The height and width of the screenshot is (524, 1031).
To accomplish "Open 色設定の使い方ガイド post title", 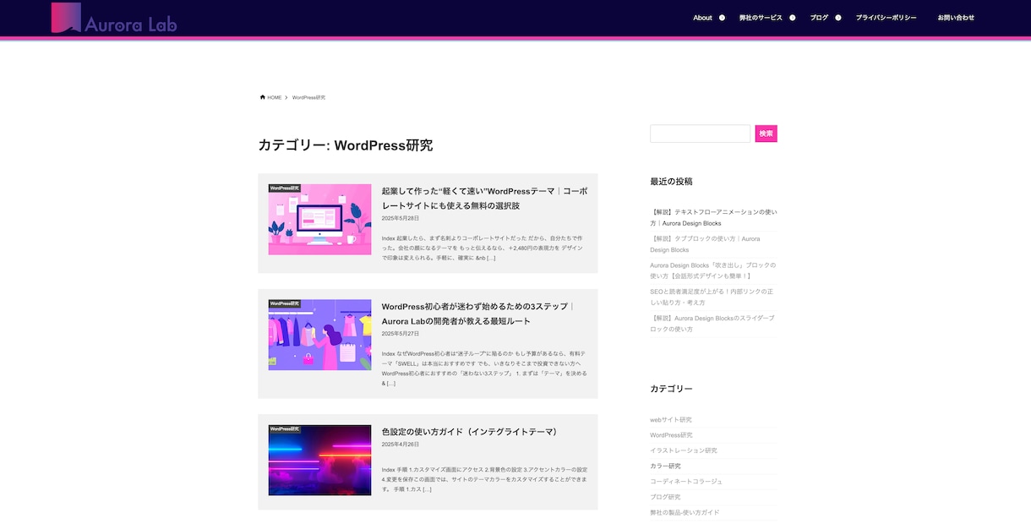I will [471, 432].
